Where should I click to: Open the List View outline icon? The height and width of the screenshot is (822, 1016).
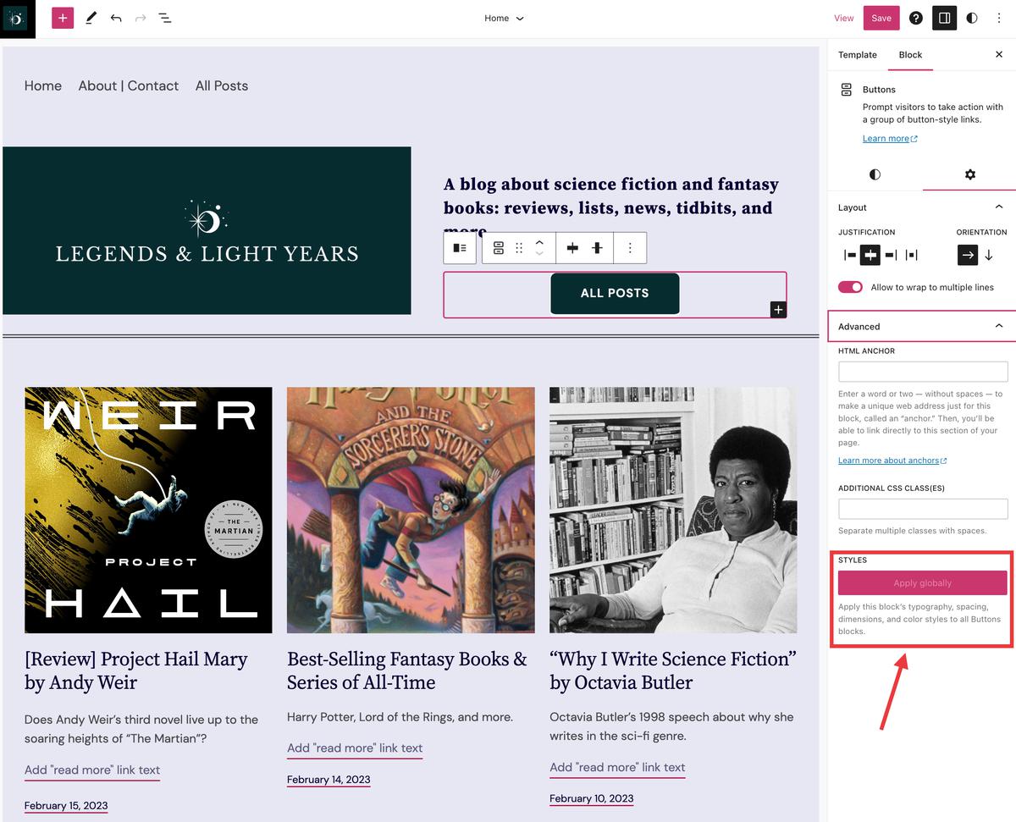165,18
